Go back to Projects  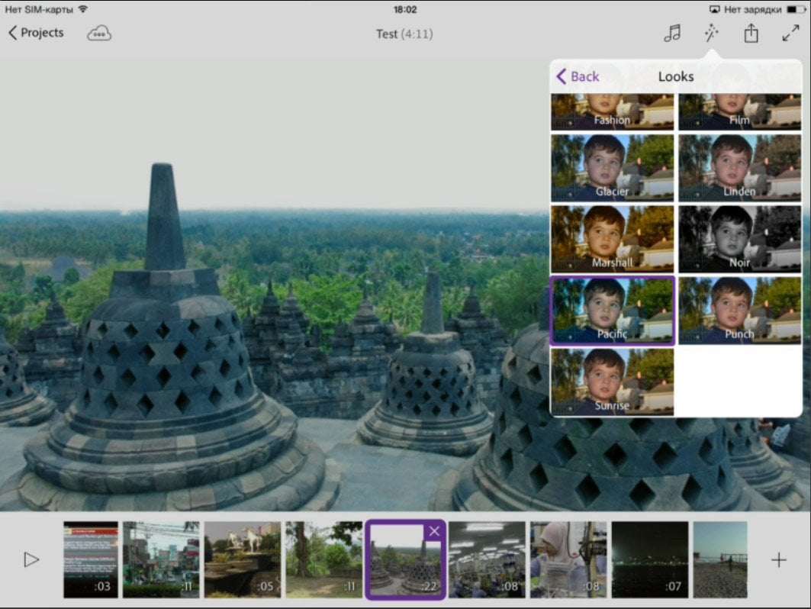(36, 33)
